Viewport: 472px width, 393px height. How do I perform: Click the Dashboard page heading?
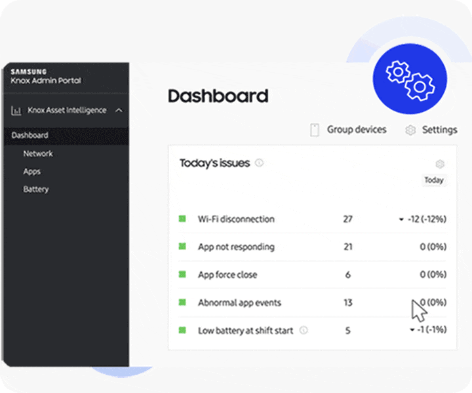218,96
